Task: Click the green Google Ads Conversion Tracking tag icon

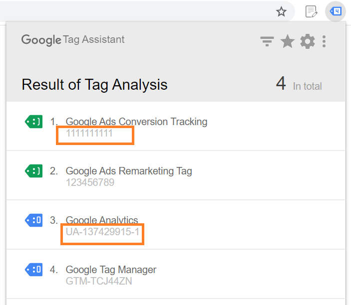Action: [x=34, y=121]
